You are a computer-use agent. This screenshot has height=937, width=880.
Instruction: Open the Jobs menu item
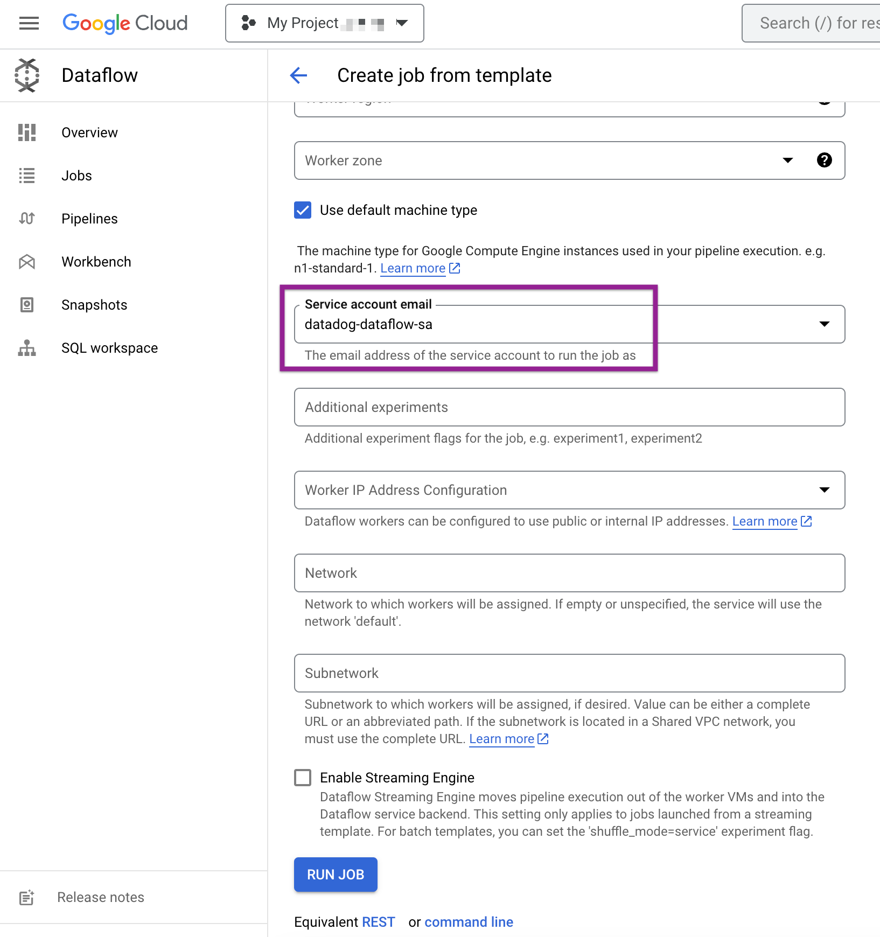[76, 176]
